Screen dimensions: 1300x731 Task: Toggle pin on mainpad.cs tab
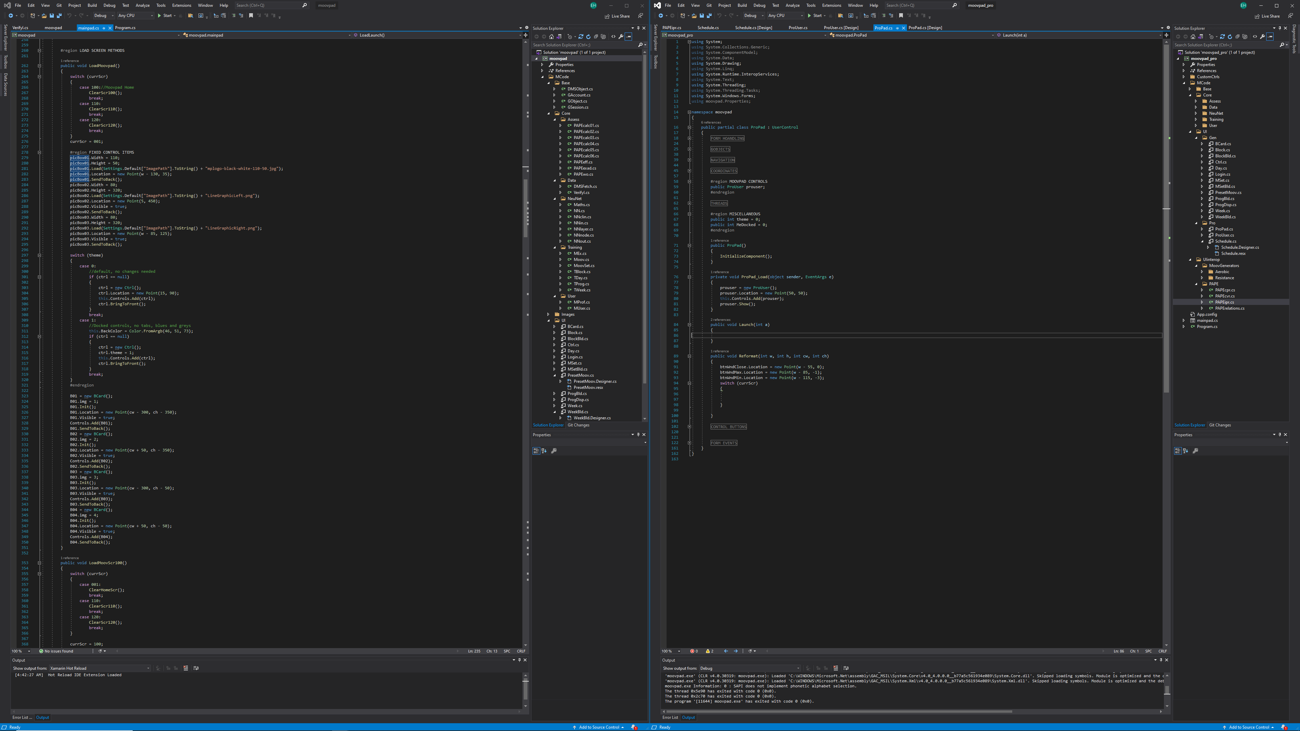[x=104, y=28]
